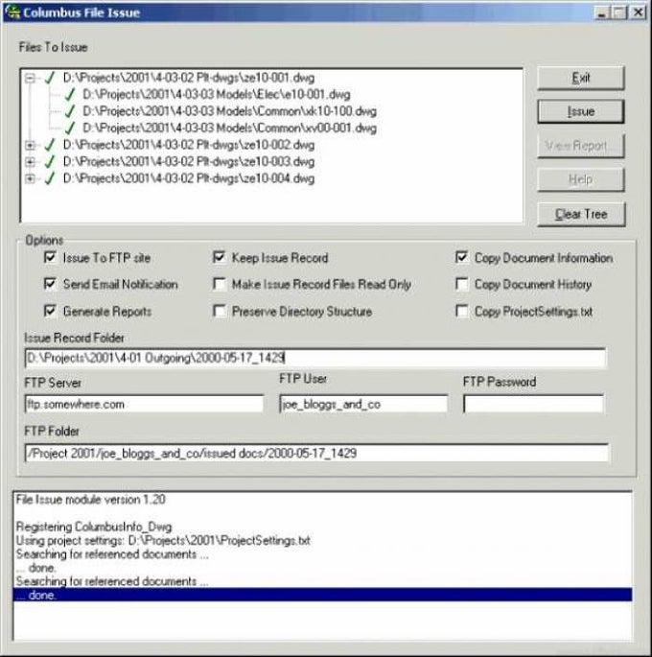Expand the ze10-004.dwg tree node
Screen dimensions: 652x657
30,178
